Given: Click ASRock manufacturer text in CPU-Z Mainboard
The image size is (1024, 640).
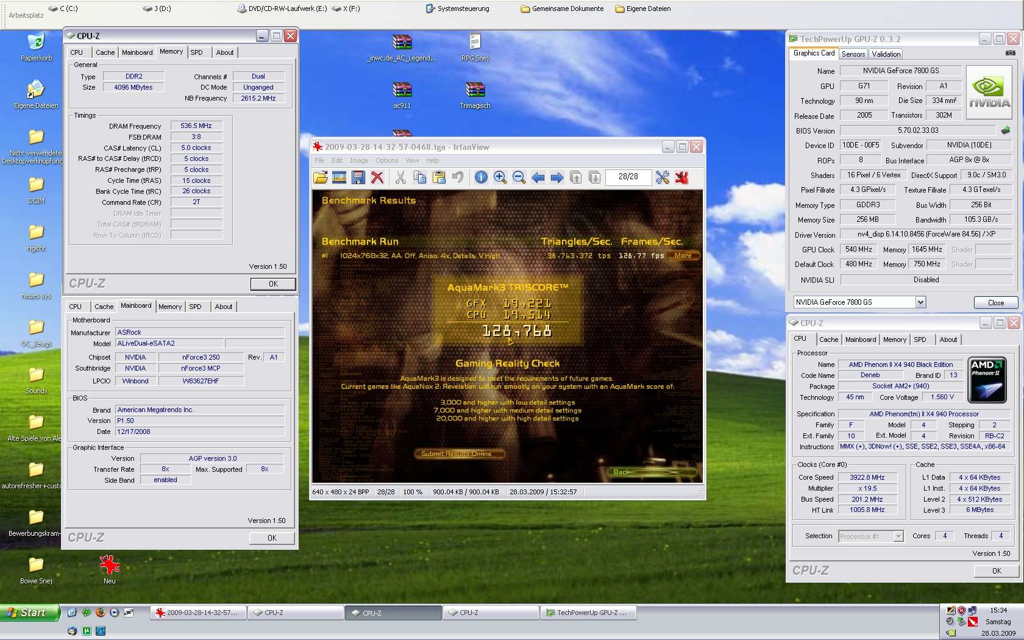Looking at the screenshot, I should coord(129,332).
